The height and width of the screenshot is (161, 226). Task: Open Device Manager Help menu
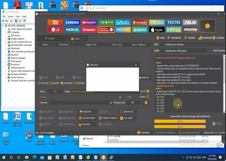(24, 16)
